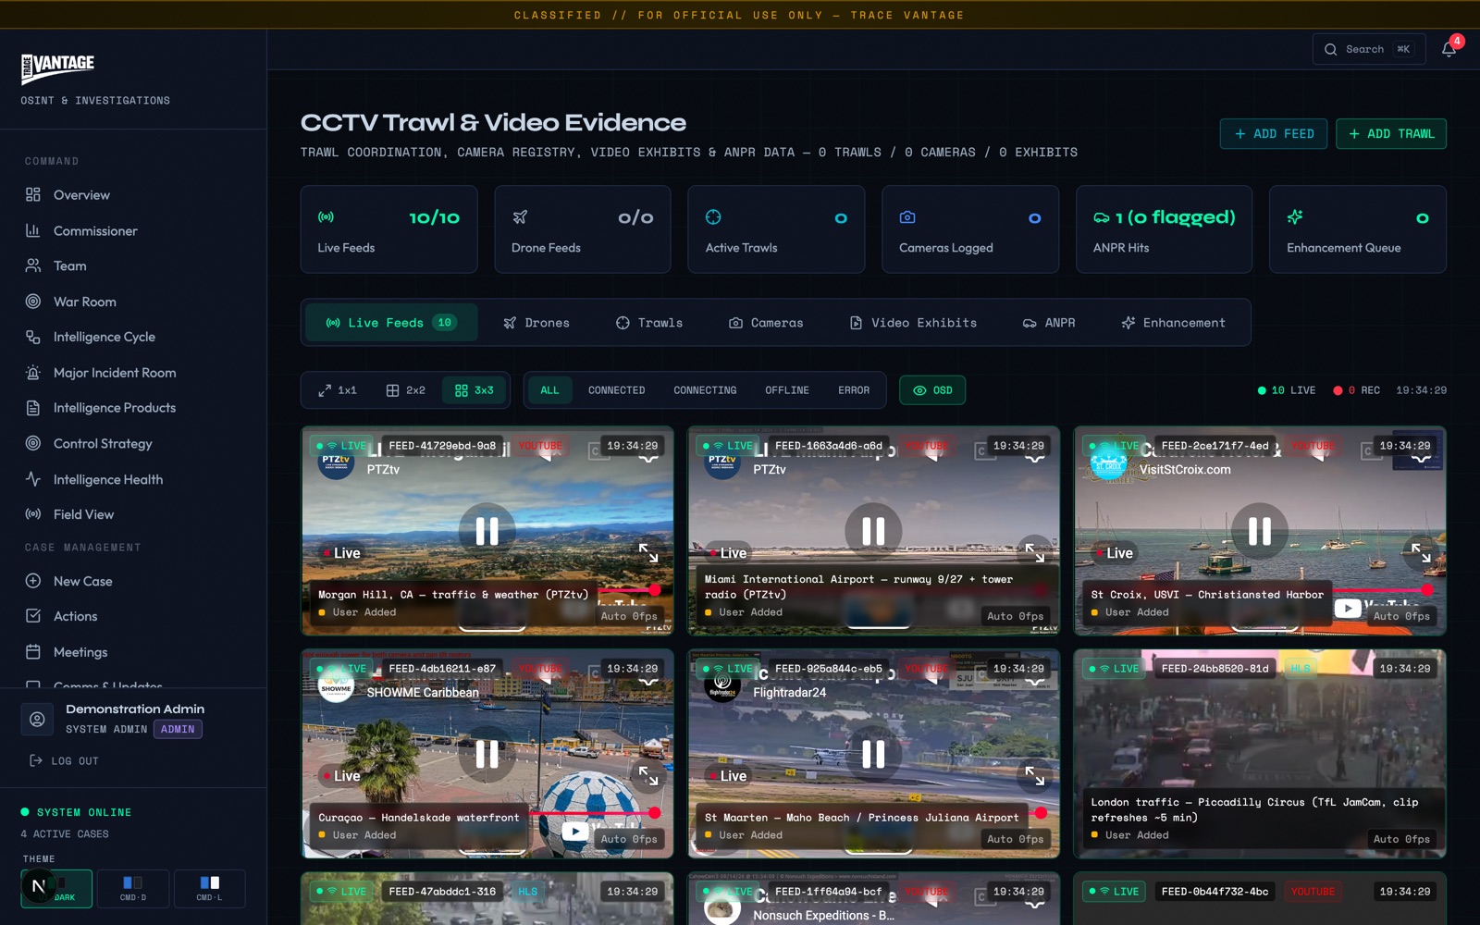This screenshot has width=1480, height=925.
Task: Pause the Curaçao Handelskade waterfront feed
Action: (x=487, y=754)
